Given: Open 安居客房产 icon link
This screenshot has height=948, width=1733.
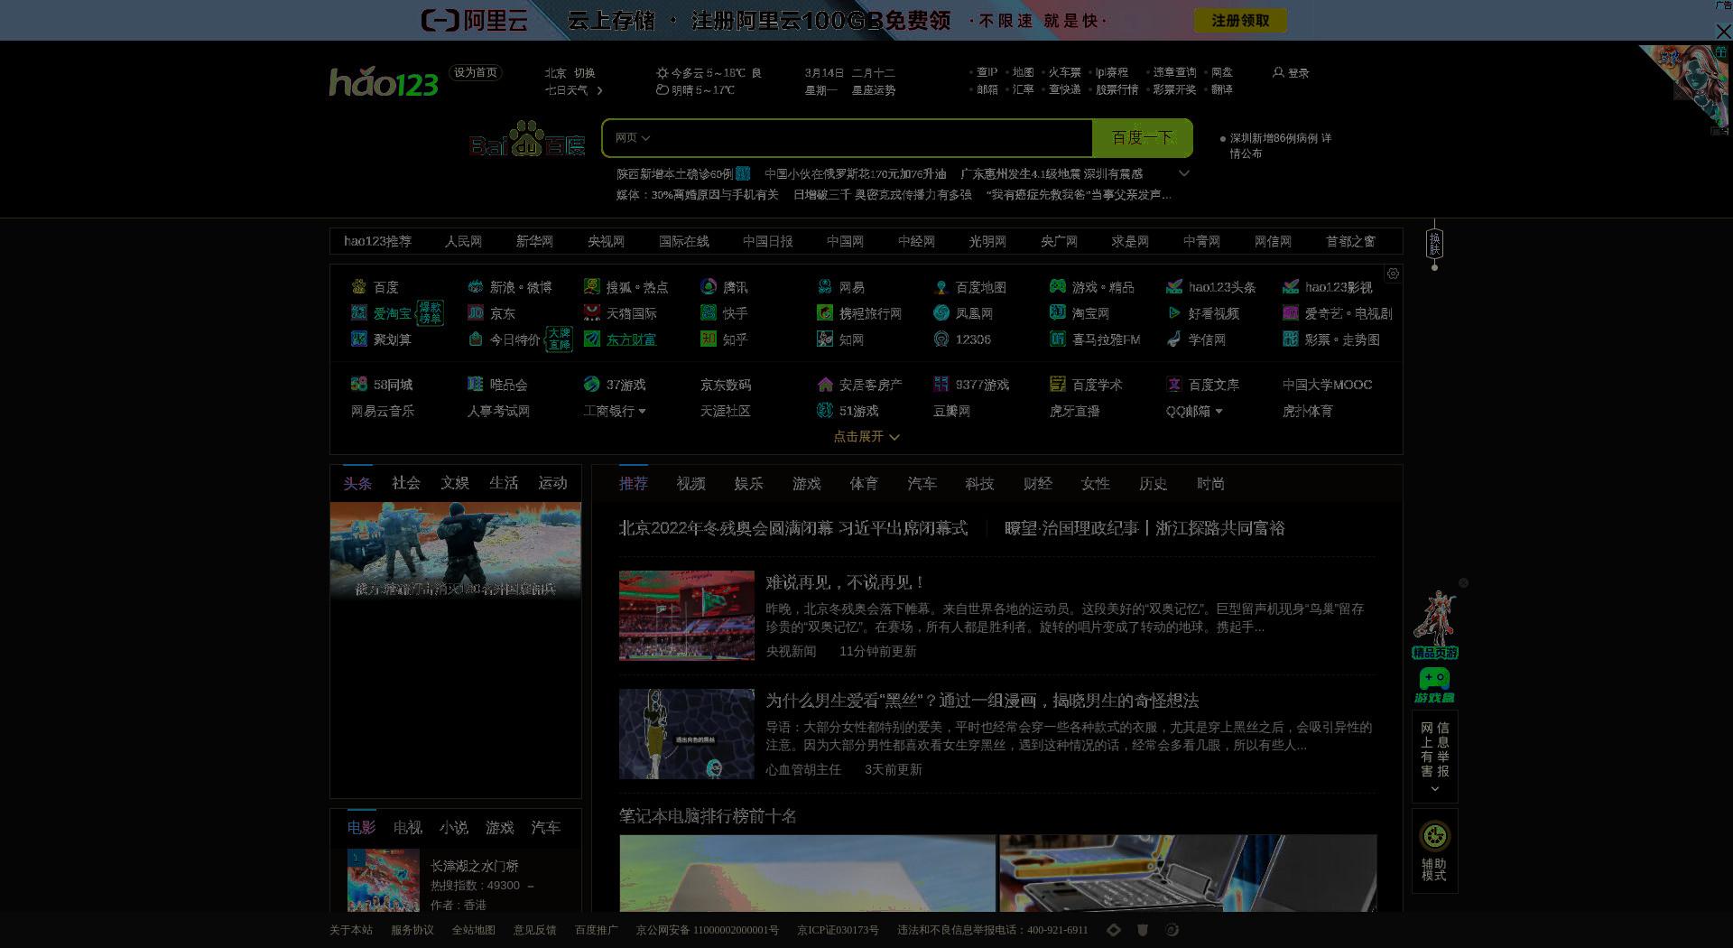Looking at the screenshot, I should coord(825,385).
